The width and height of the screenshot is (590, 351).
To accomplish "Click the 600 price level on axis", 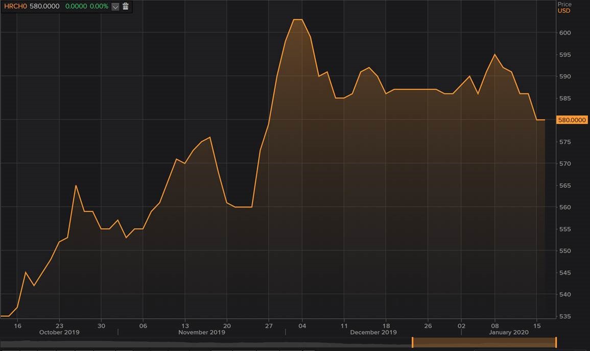I will click(564, 33).
